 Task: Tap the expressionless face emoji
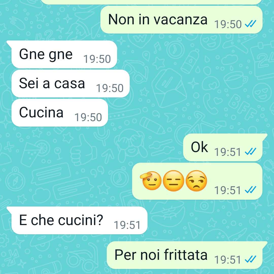click(x=174, y=181)
